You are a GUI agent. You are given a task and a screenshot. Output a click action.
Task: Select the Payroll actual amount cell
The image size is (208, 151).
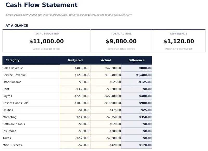click(106, 96)
